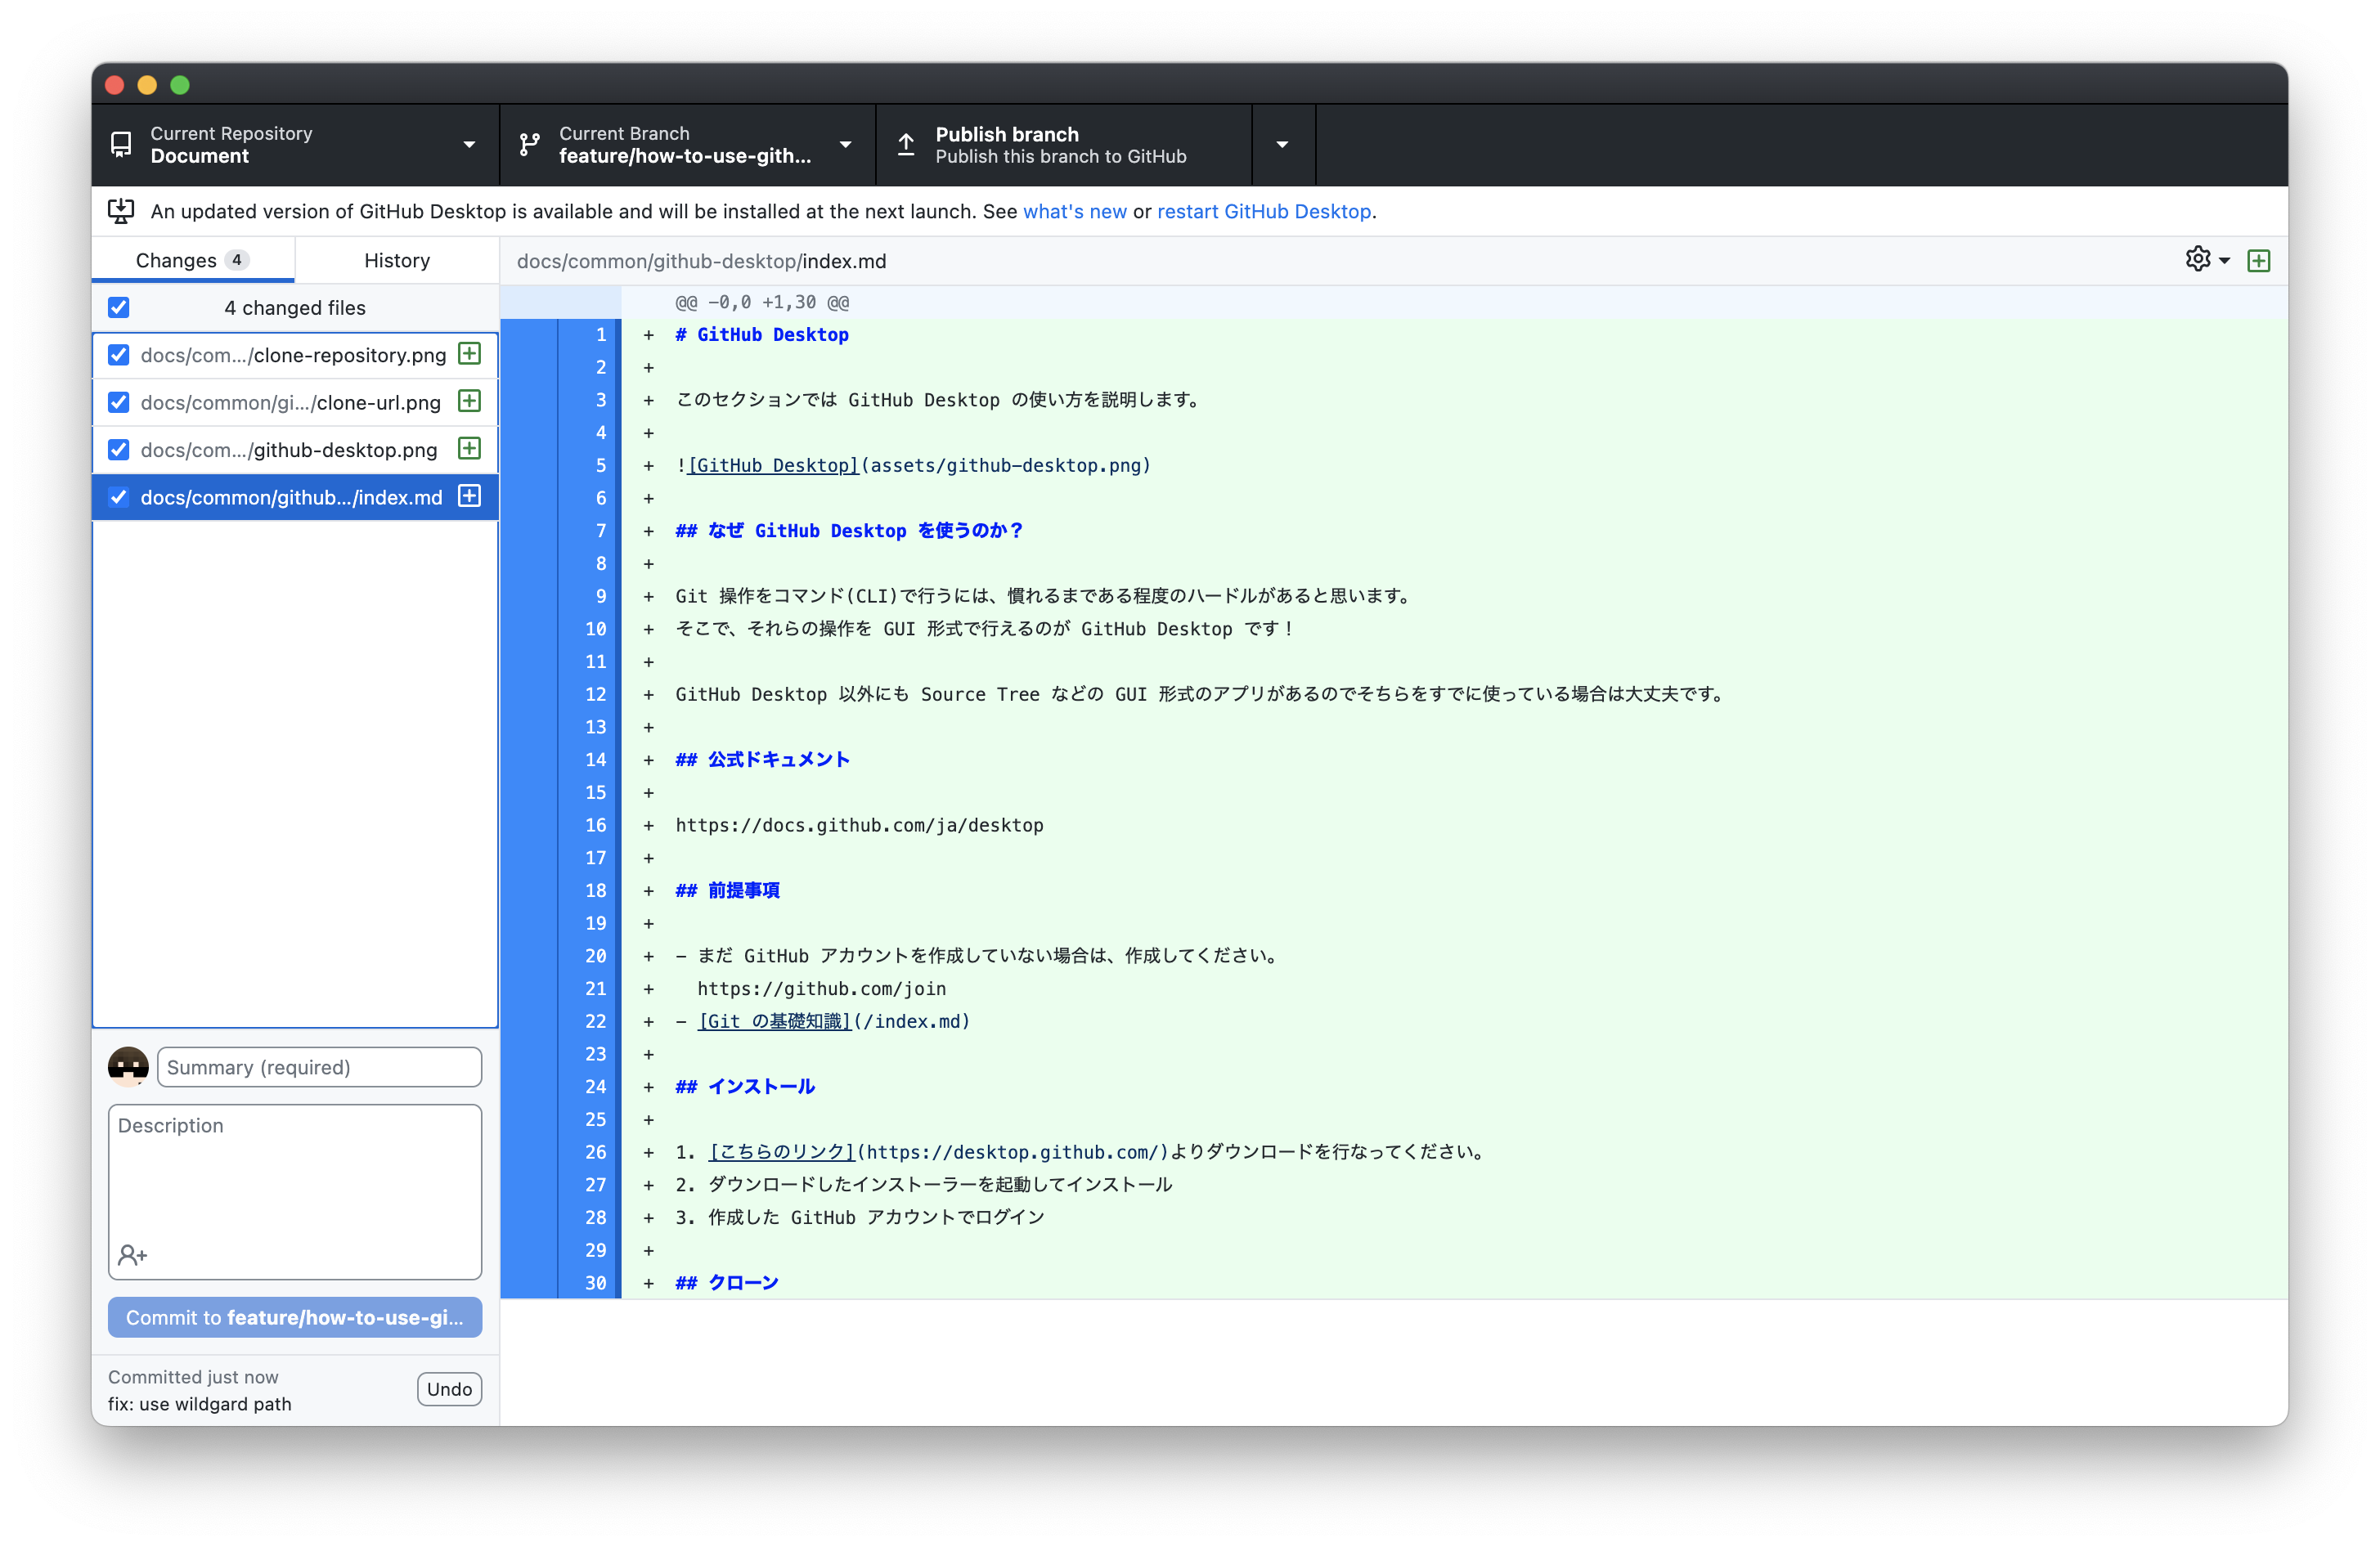Viewport: 2380px width, 1547px height.
Task: Uncheck the clone-repository.png file checkbox
Action: tap(119, 355)
